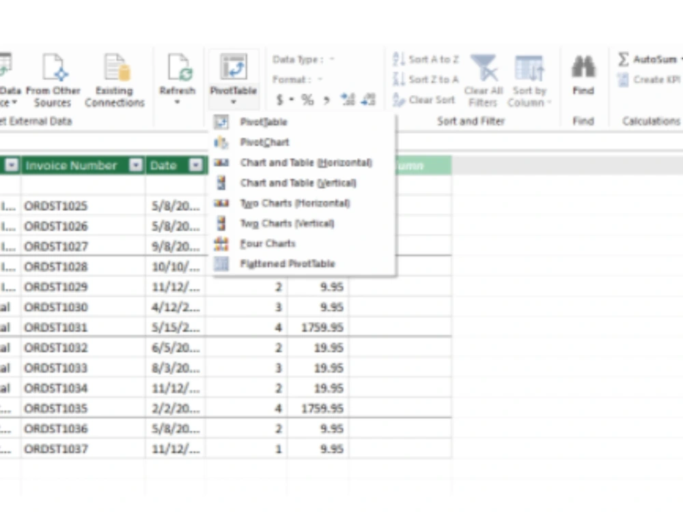Click the Clear All Filters icon
683x512 pixels.
tap(484, 68)
